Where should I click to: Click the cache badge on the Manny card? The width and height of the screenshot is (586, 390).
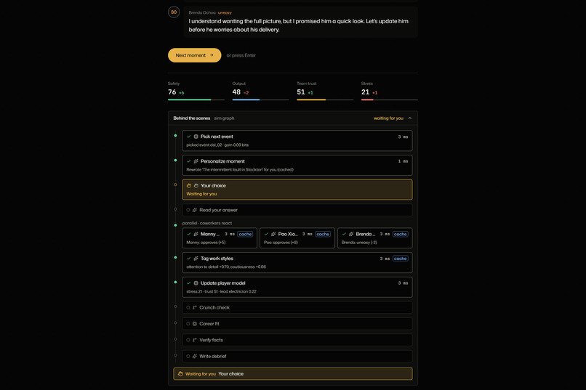click(x=245, y=234)
